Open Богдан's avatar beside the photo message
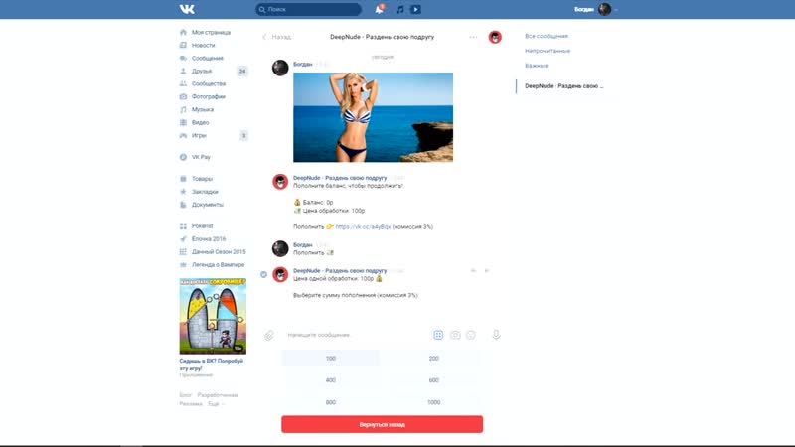The width and height of the screenshot is (795, 447). tap(280, 68)
